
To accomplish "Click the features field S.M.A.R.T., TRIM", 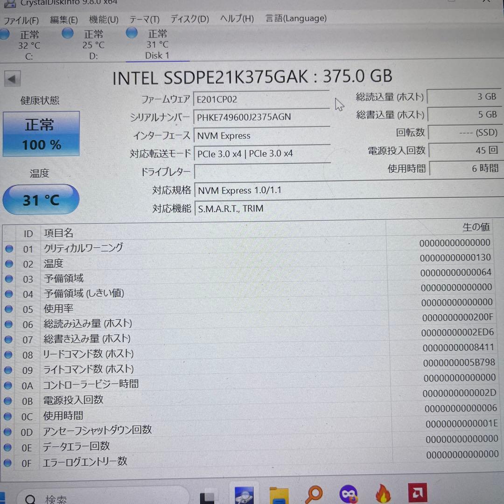I will [349, 208].
